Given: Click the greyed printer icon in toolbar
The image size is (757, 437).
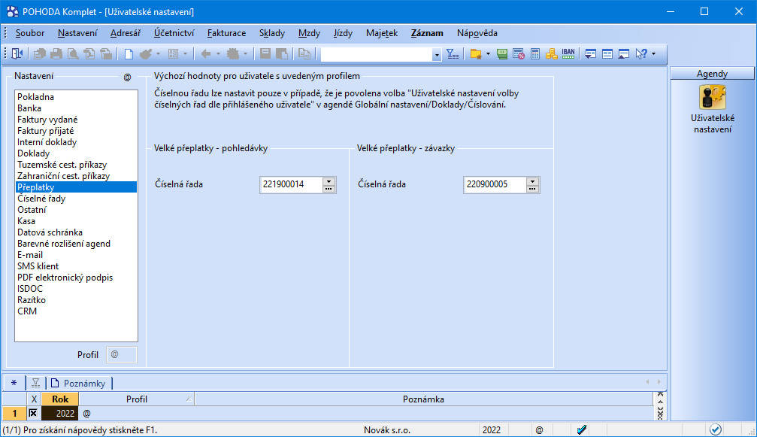Looking at the screenshot, I should 56,53.
